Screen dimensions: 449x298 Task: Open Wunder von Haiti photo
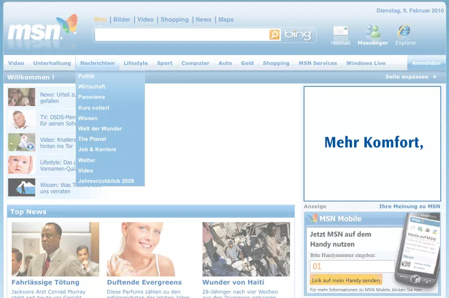[246, 249]
